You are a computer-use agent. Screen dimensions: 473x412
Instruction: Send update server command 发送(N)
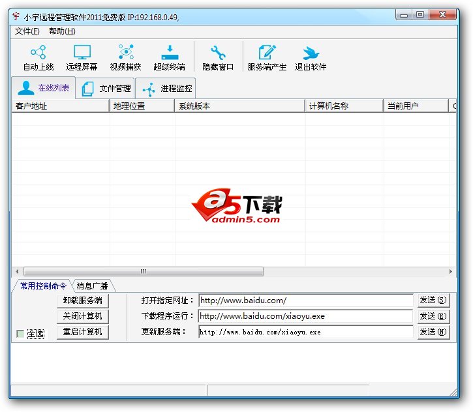(433, 332)
